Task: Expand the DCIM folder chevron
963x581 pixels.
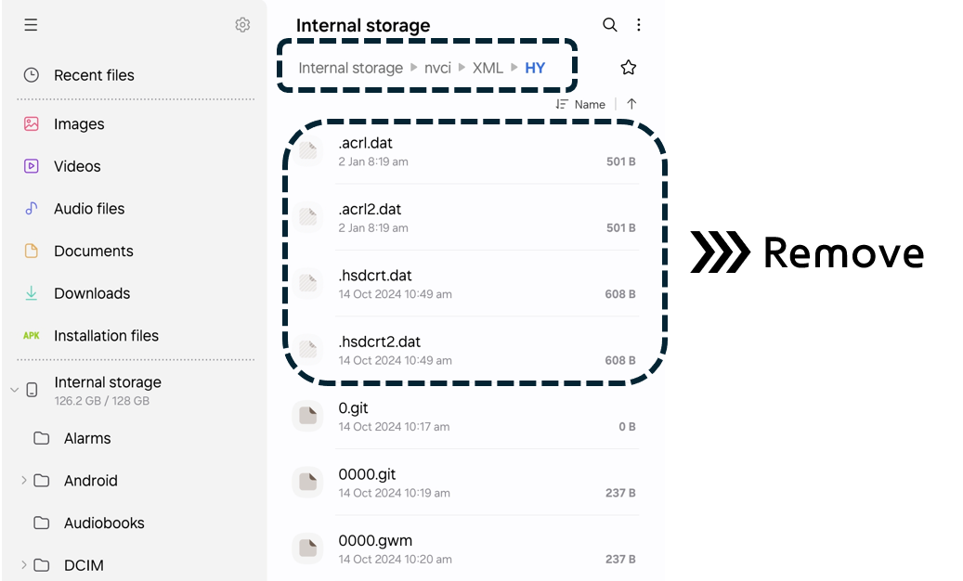Action: click(x=23, y=565)
